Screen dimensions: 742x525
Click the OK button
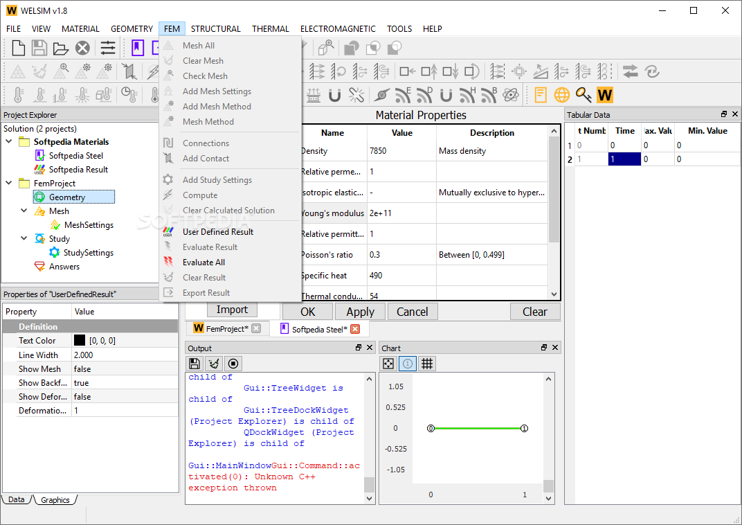click(307, 312)
